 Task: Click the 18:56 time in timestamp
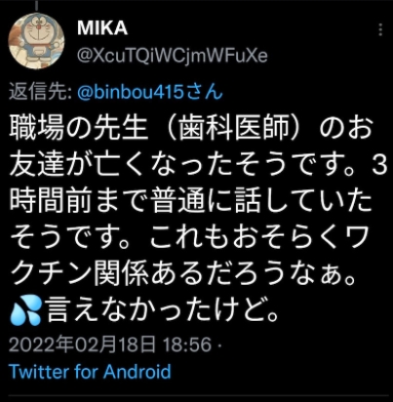pos(187,344)
